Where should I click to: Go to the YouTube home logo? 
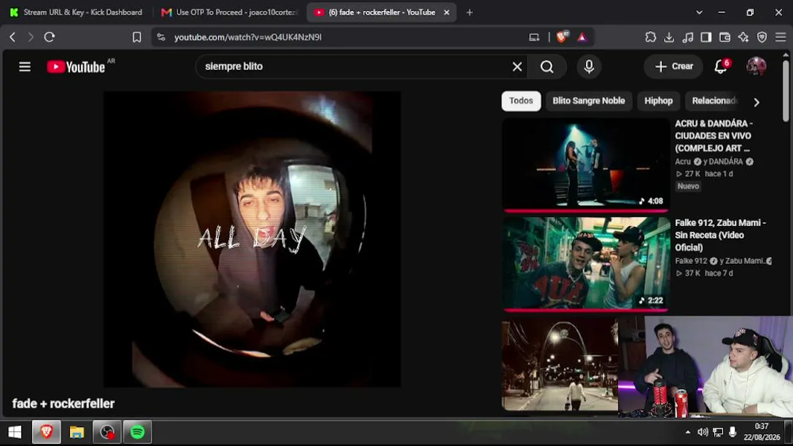pyautogui.click(x=76, y=67)
